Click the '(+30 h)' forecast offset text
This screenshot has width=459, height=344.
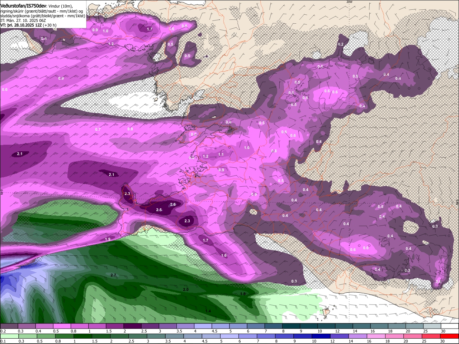pyautogui.click(x=50, y=25)
